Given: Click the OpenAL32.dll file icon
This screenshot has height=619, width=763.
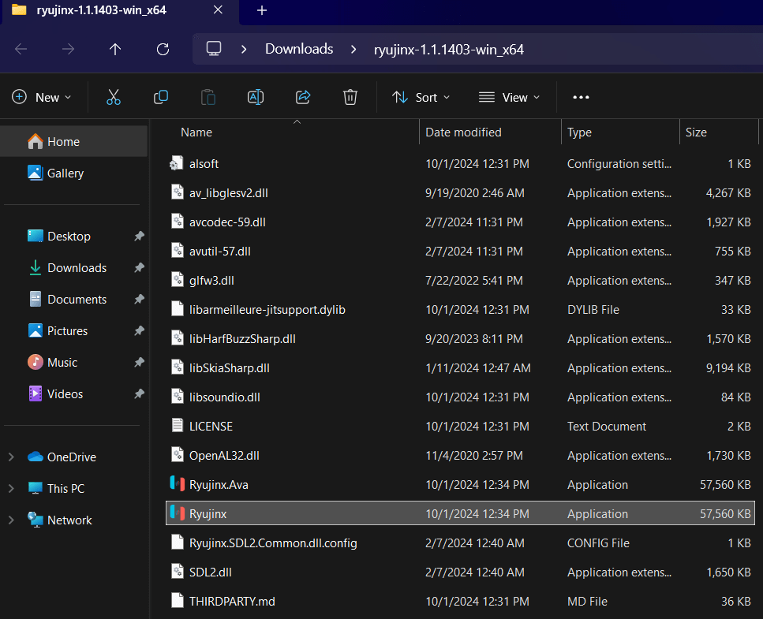Looking at the screenshot, I should tap(178, 455).
